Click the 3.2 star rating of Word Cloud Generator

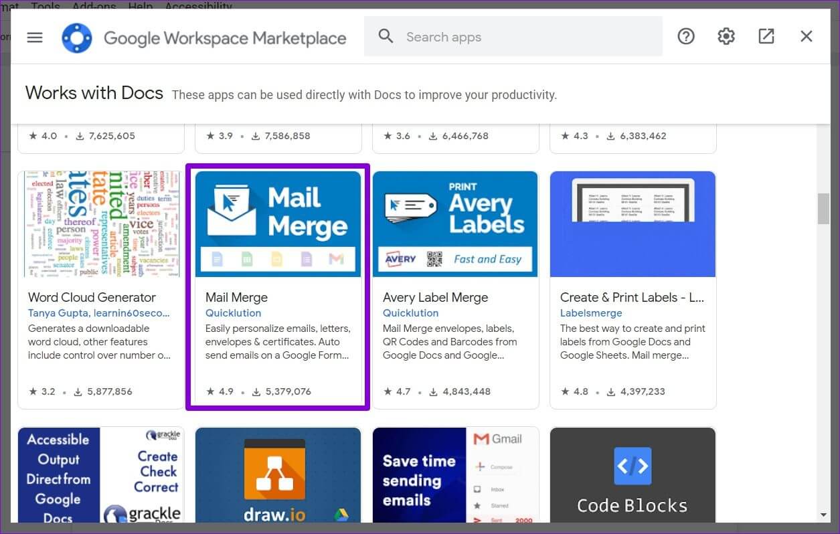point(41,391)
